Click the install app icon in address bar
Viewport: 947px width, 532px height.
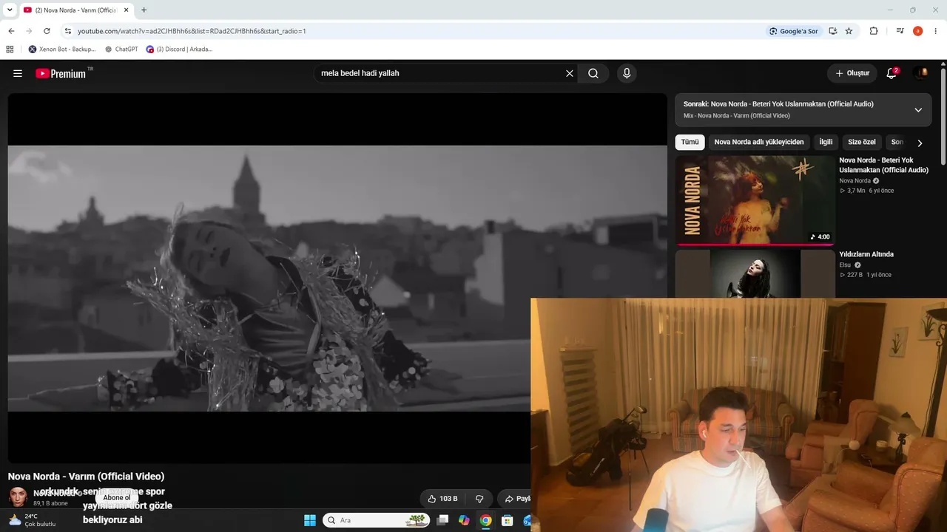tap(833, 31)
